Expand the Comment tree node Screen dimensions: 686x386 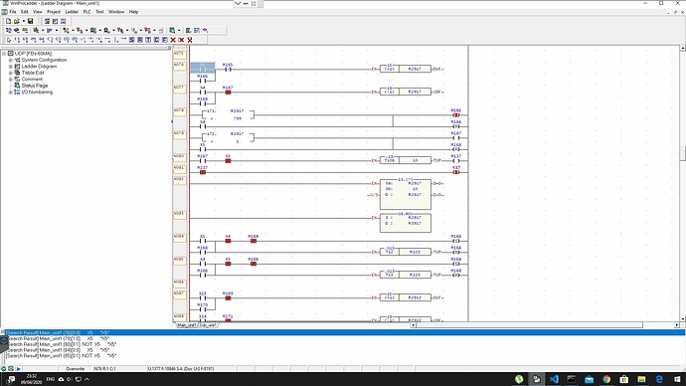11,80
